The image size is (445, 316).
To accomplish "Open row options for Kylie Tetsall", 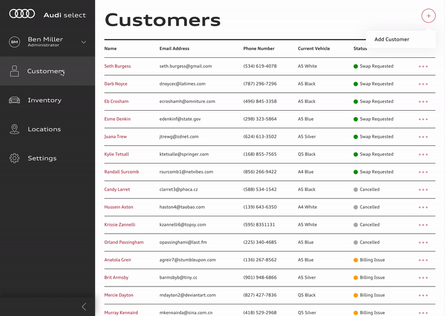I will (x=423, y=155).
